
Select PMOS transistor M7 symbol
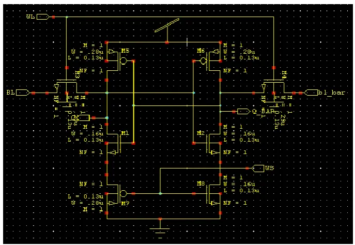pyautogui.click(x=118, y=194)
